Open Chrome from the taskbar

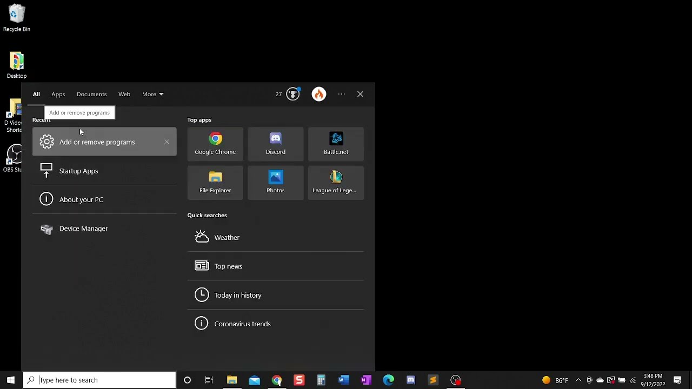pyautogui.click(x=277, y=380)
